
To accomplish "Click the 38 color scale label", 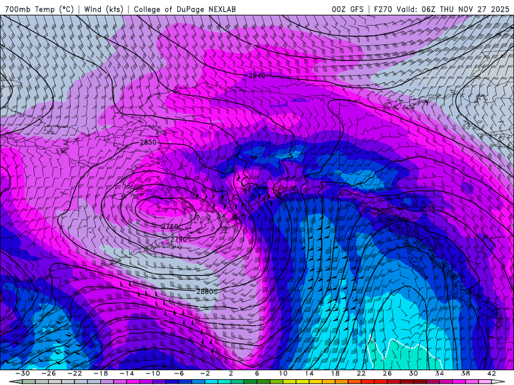I will pos(465,373).
